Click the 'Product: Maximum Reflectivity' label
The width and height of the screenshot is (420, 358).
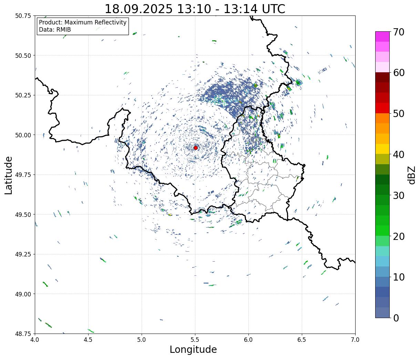[83, 22]
